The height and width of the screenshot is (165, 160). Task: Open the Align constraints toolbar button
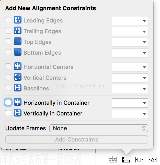[126, 160]
